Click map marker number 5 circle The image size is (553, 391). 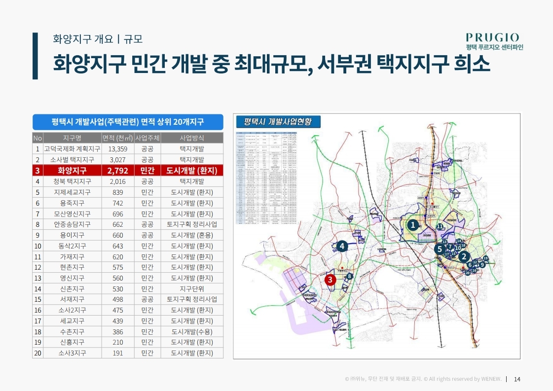[x=440, y=249]
